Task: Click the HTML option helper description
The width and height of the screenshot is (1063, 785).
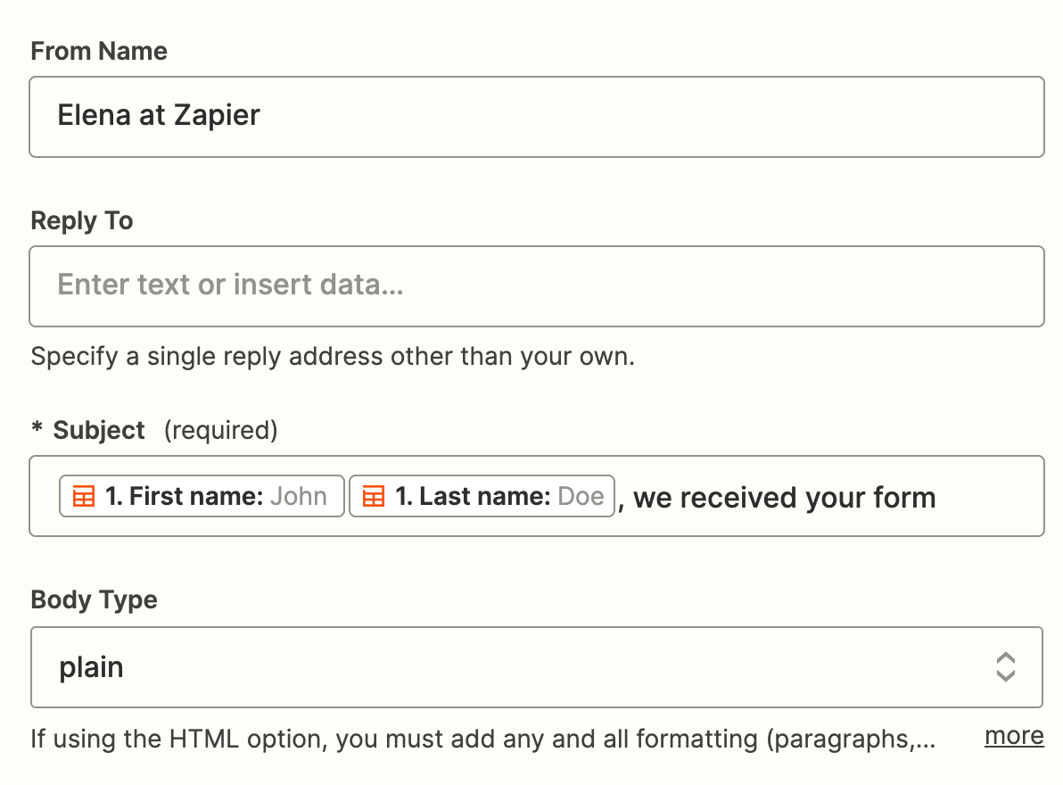Action: (x=482, y=740)
